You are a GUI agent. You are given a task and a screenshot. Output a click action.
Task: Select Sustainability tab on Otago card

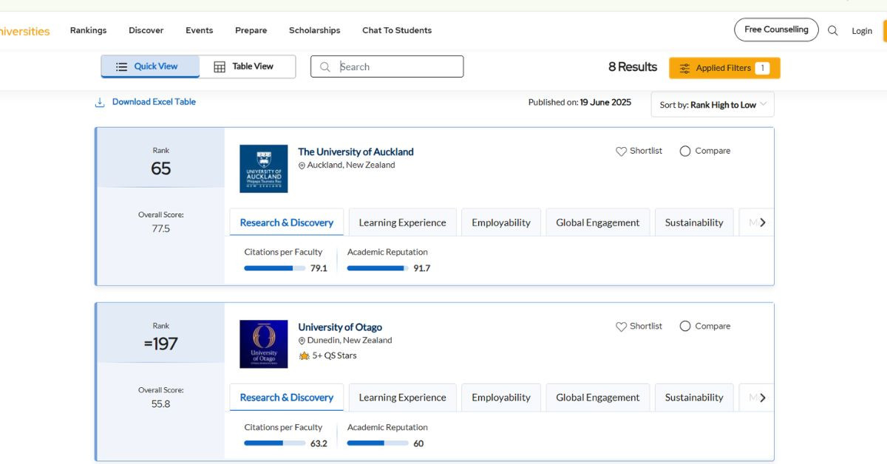(694, 398)
